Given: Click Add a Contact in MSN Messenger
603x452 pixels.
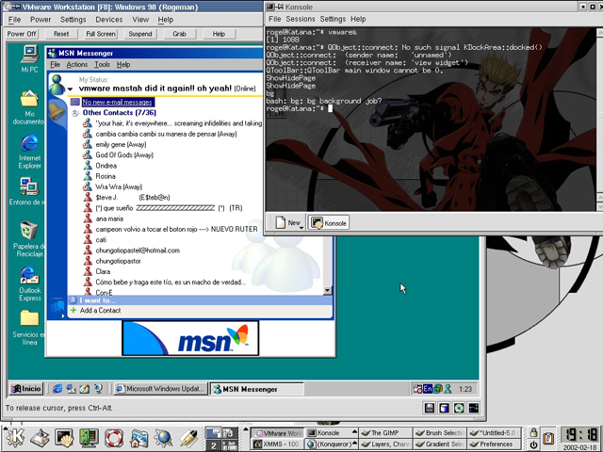Looking at the screenshot, I should click(101, 311).
